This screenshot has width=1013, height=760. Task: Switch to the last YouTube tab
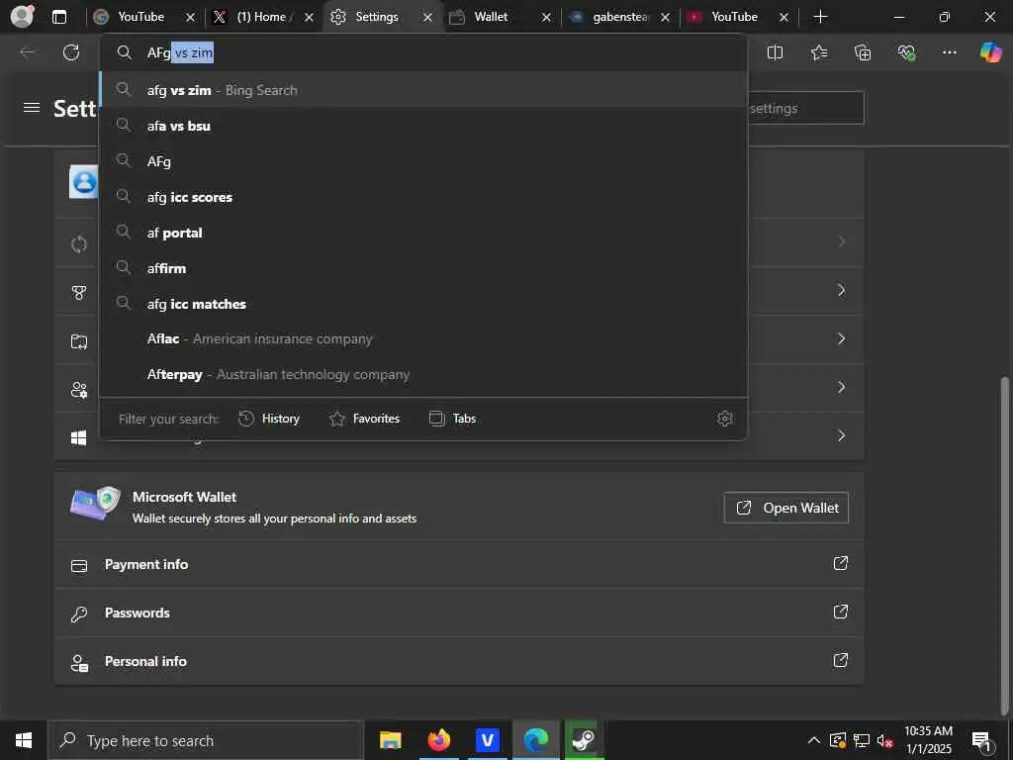point(735,17)
